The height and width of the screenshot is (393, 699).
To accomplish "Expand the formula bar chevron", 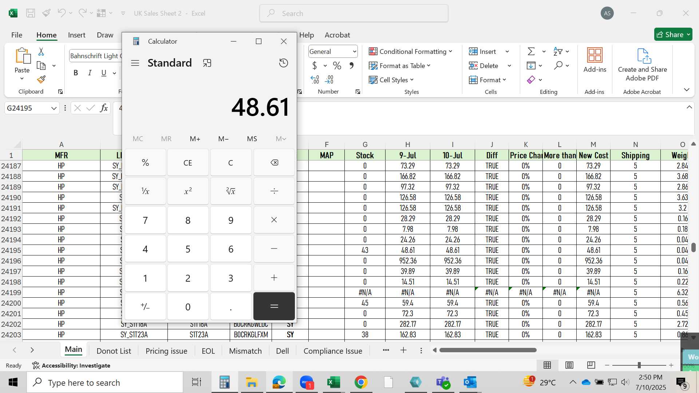I will pyautogui.click(x=689, y=107).
